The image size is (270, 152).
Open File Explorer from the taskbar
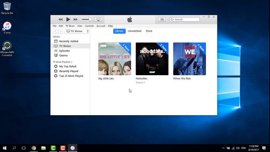[x=44, y=148]
